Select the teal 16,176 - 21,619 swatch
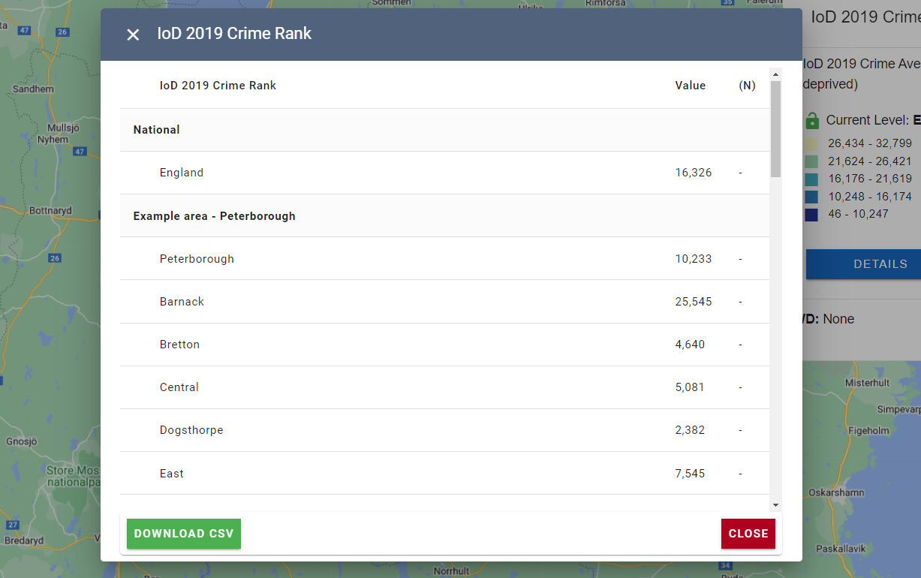The image size is (921, 578). pyautogui.click(x=812, y=179)
